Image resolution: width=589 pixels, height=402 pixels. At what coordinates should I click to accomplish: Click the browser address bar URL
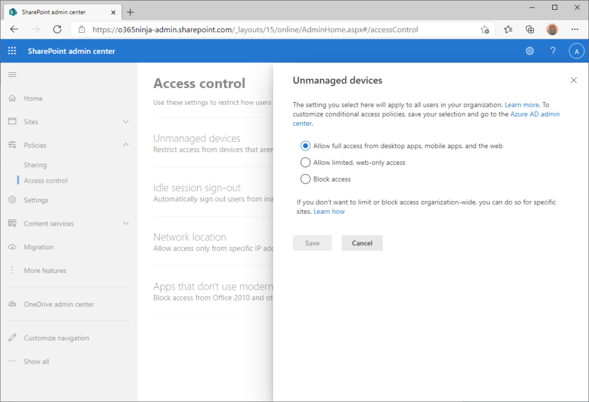click(x=255, y=30)
